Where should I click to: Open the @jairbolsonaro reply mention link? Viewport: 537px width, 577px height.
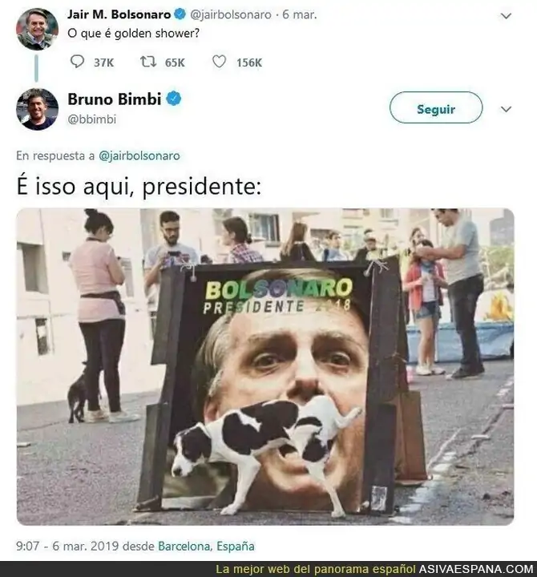139,156
